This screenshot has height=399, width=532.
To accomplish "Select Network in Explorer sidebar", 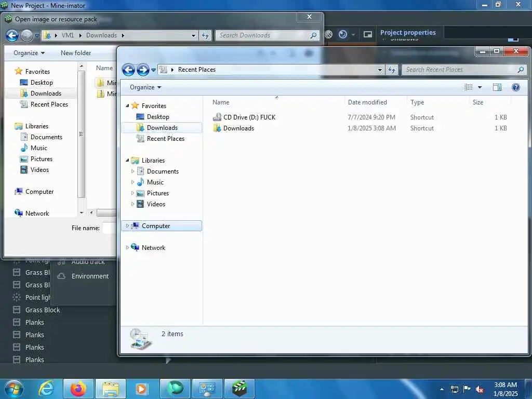I will pyautogui.click(x=148, y=248).
